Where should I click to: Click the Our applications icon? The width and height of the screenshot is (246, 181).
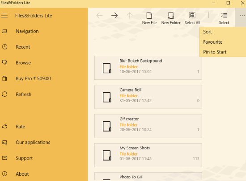click(x=5, y=142)
